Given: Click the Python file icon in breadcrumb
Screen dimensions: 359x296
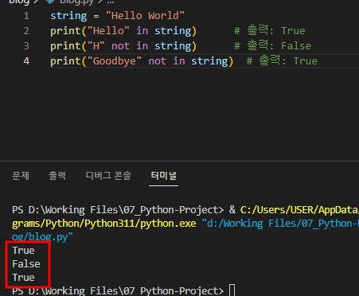Looking at the screenshot, I should pos(50,2).
